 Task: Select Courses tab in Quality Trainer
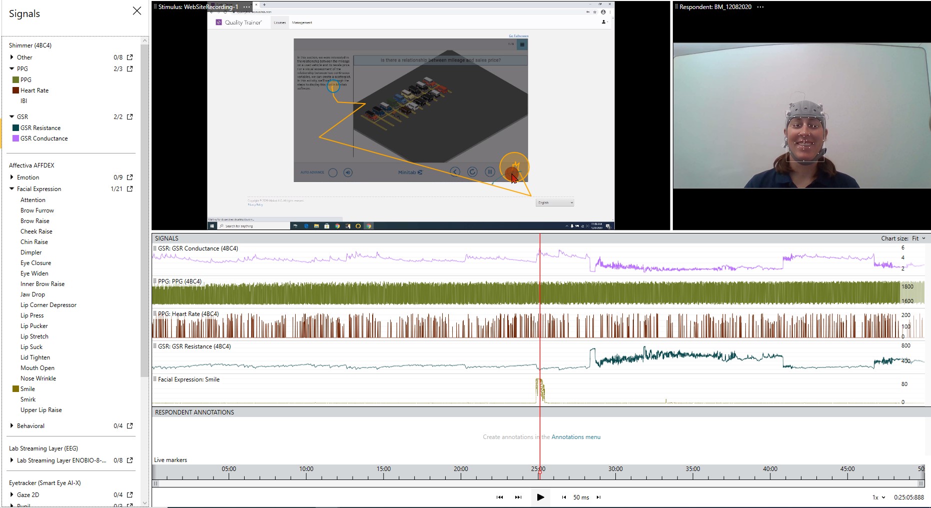(280, 22)
